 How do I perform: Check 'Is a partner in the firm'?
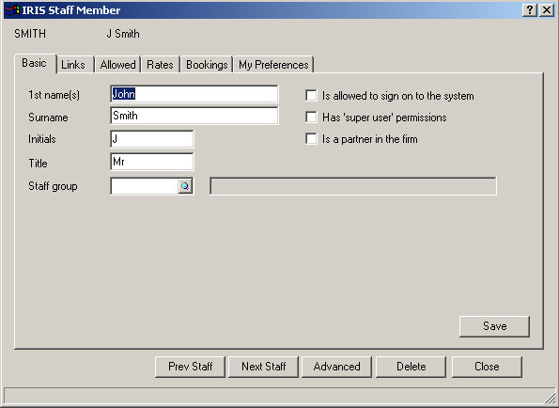point(311,139)
